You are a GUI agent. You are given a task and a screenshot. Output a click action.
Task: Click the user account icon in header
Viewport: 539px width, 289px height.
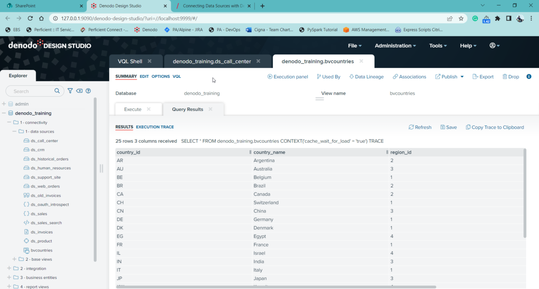(x=494, y=45)
